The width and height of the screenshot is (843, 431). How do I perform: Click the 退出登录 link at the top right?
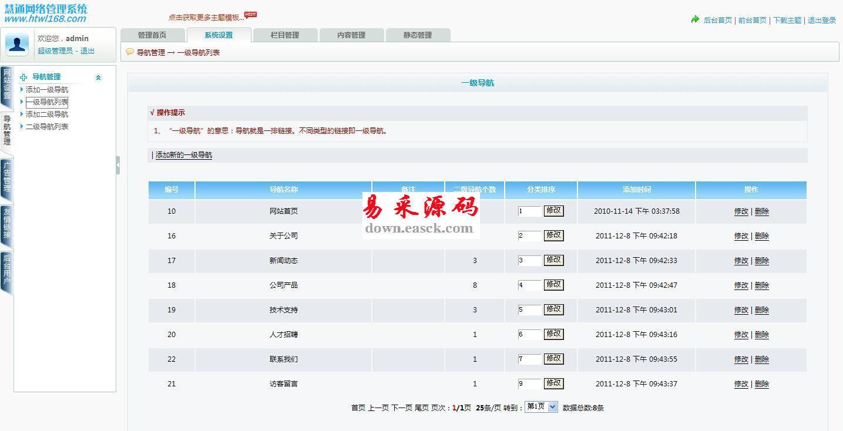(822, 20)
